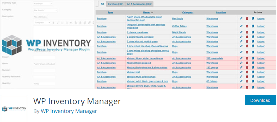
Task: Open the Bar Stools category link
Action: 177,18
